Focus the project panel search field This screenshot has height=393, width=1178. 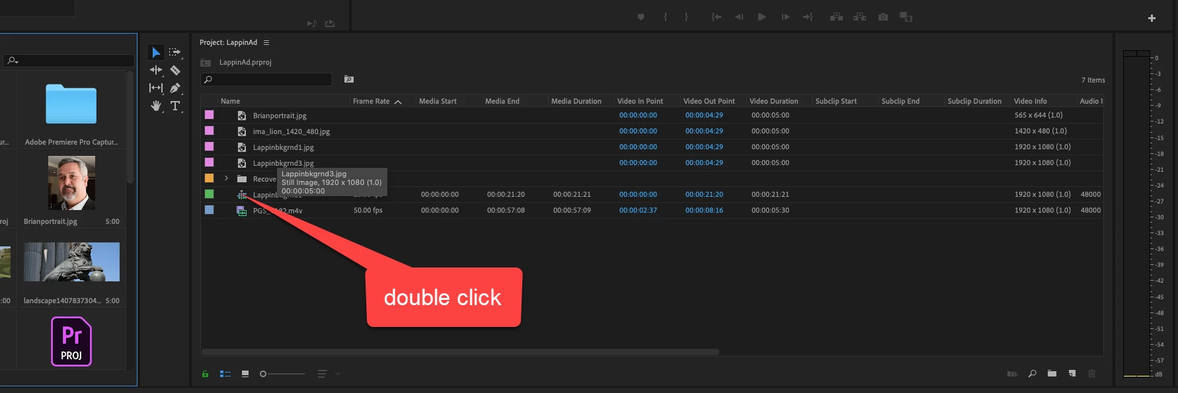click(x=266, y=80)
